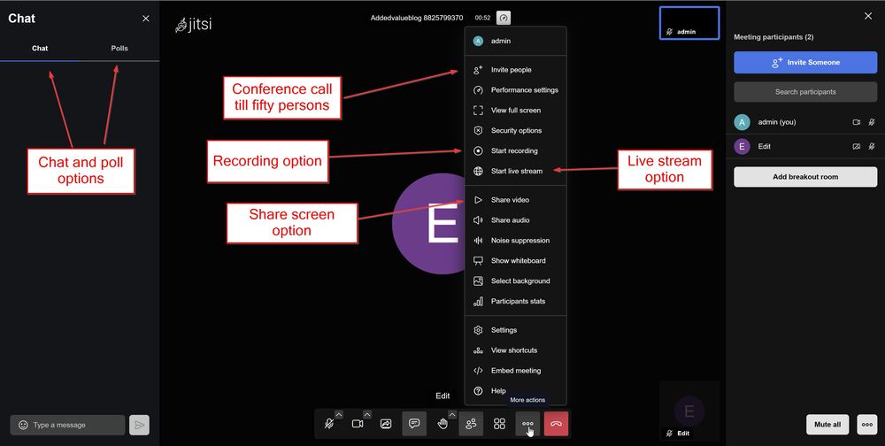The image size is (885, 446).
Task: Select Start live stream from the menu
Action: click(x=516, y=171)
